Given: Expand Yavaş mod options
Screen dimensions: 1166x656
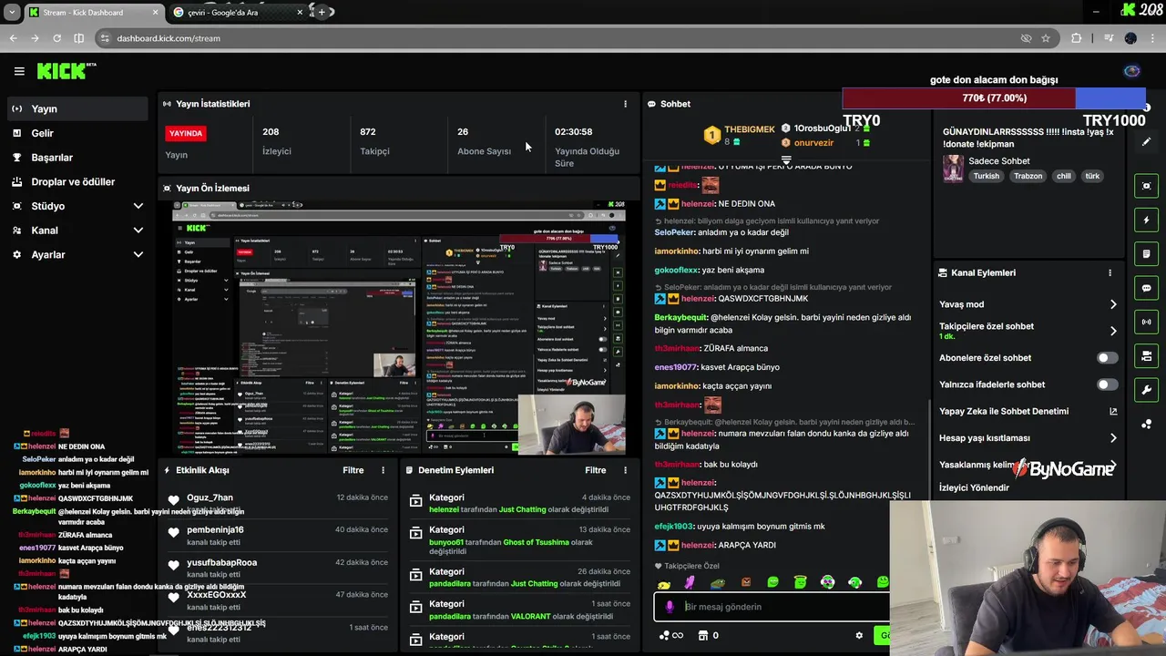Looking at the screenshot, I should (x=1113, y=304).
